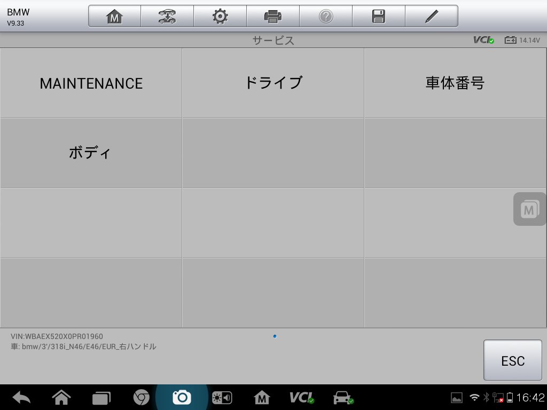The image size is (547, 410).
Task: Open the MaxiSys home icon in toolbar
Action: pyautogui.click(x=114, y=17)
